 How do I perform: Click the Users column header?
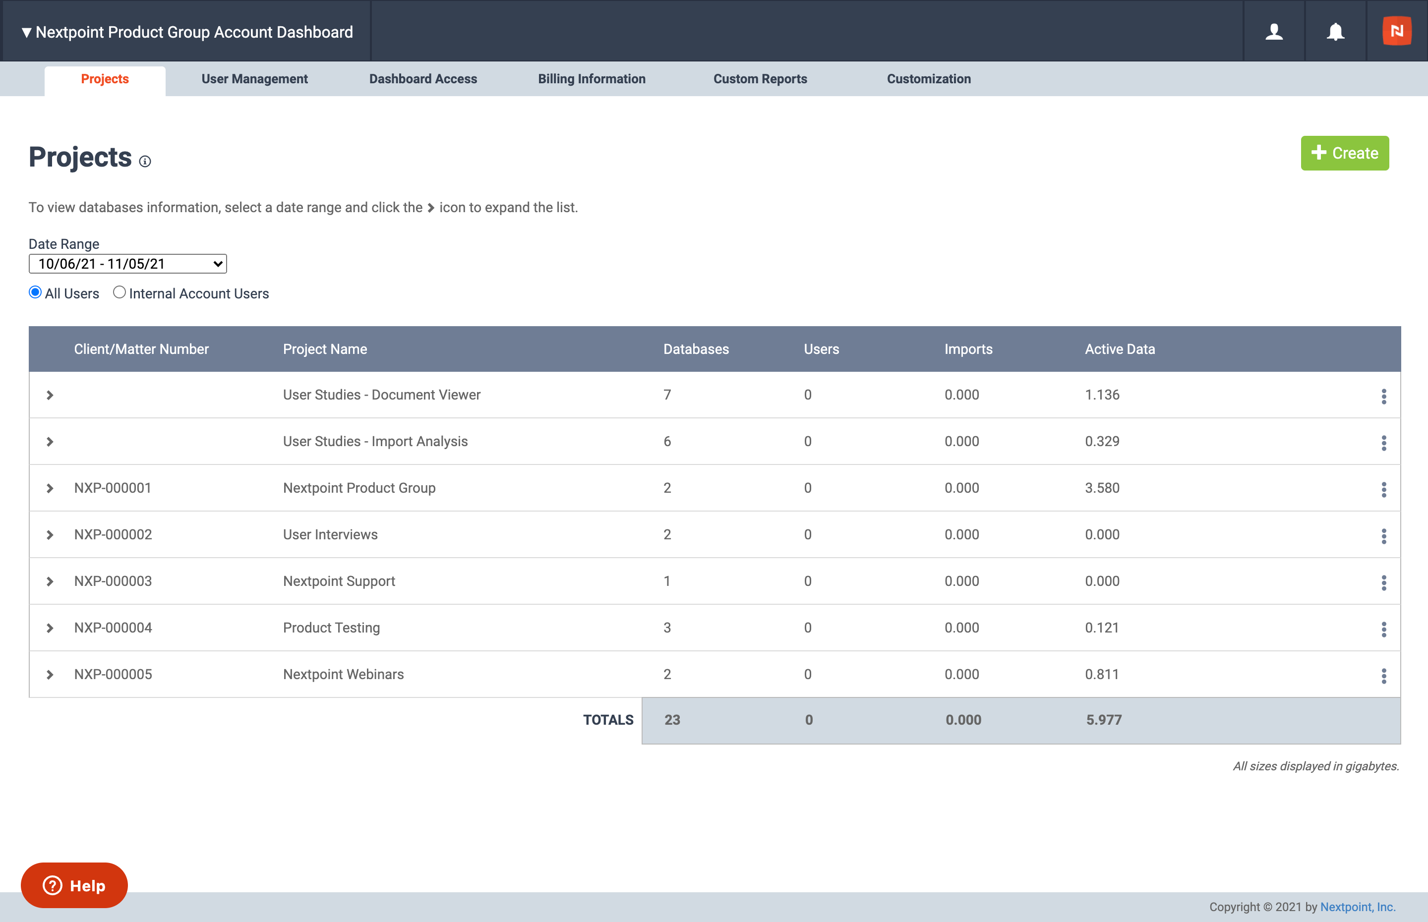[822, 349]
